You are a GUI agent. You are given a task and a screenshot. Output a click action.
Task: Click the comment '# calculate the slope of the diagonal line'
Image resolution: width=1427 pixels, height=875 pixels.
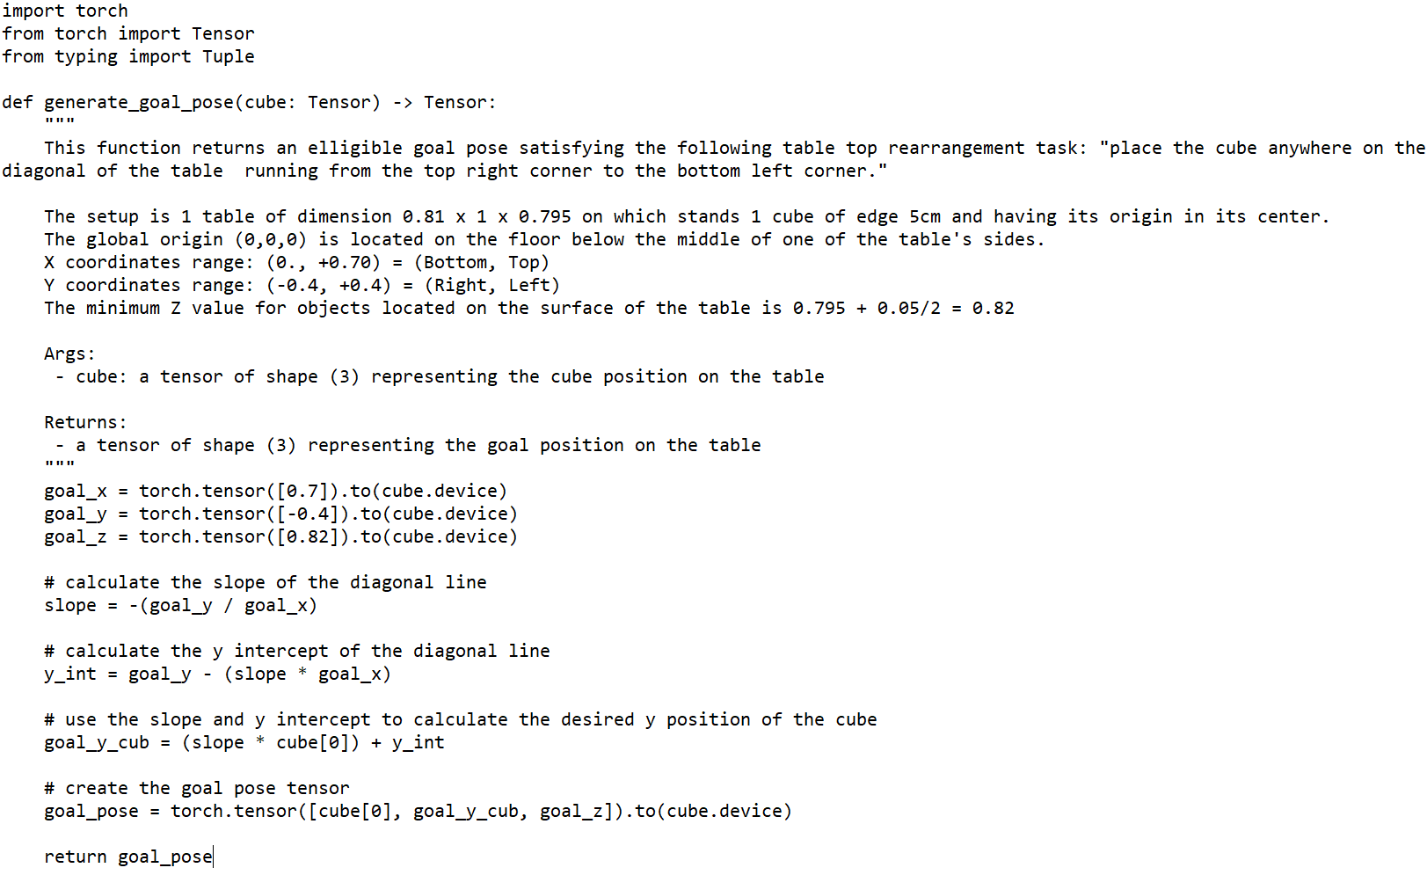coord(266,582)
